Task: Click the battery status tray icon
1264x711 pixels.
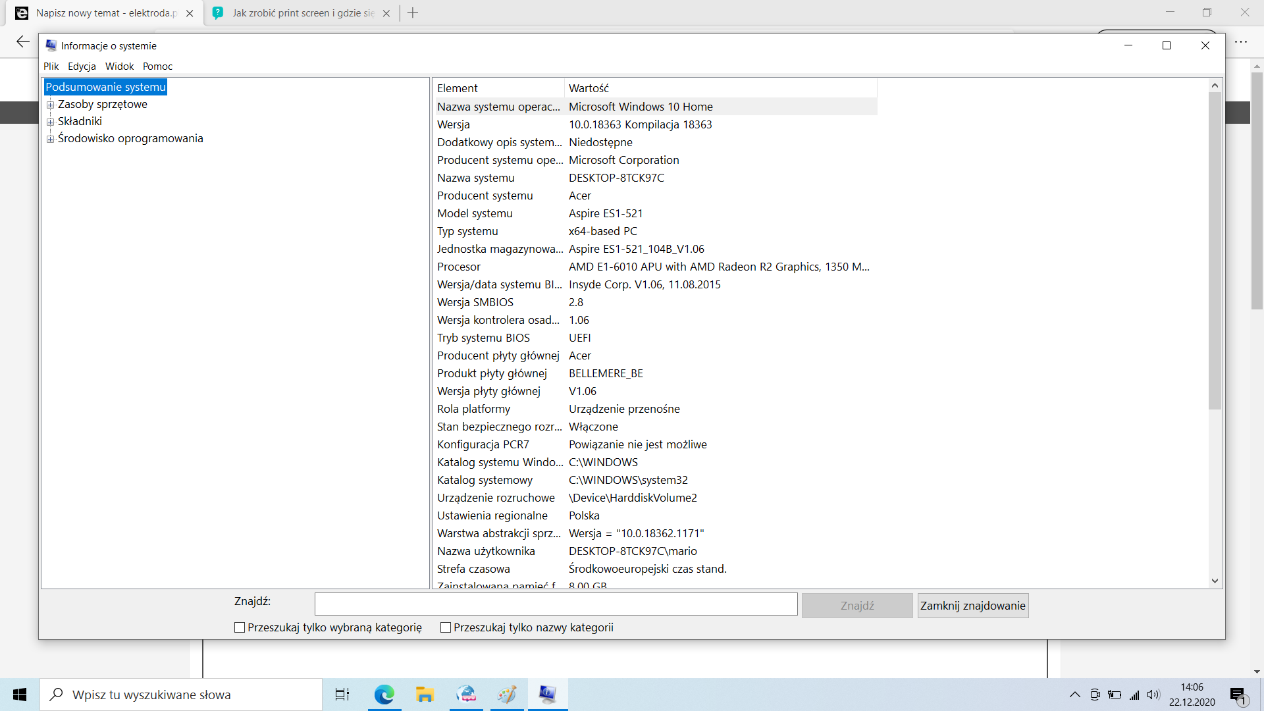Action: point(1115,695)
